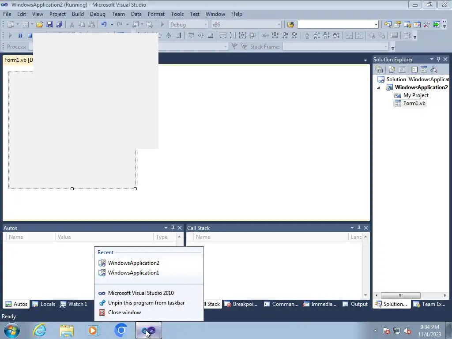Click Solution Explorer horizontal scrollbar thumb

[x=400, y=295]
